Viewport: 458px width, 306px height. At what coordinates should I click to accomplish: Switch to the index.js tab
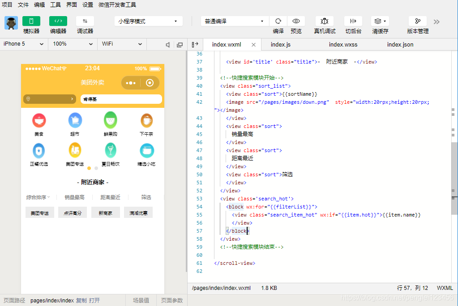point(280,44)
